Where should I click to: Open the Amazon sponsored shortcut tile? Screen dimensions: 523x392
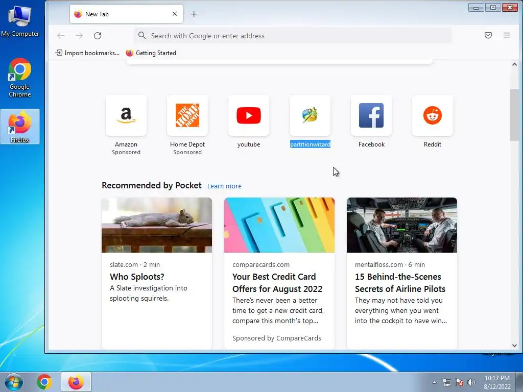pos(126,115)
